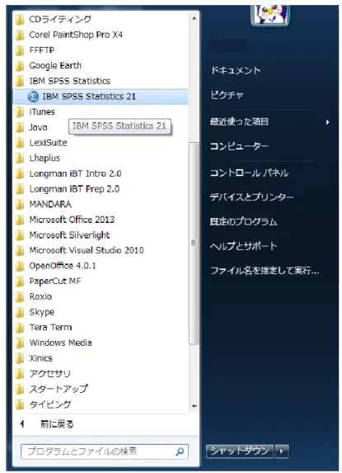This screenshot has width=342, height=473.
Task: Open コントロール パネル
Action: pos(249,173)
